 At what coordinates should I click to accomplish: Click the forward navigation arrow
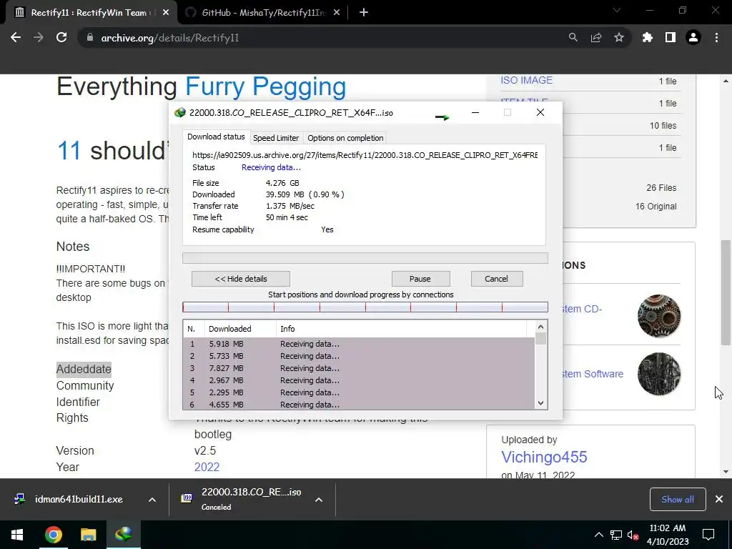click(39, 37)
